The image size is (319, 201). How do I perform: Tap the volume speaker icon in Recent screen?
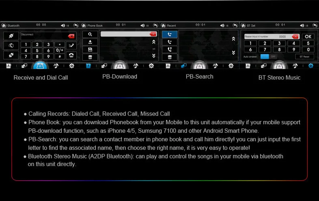[222, 26]
